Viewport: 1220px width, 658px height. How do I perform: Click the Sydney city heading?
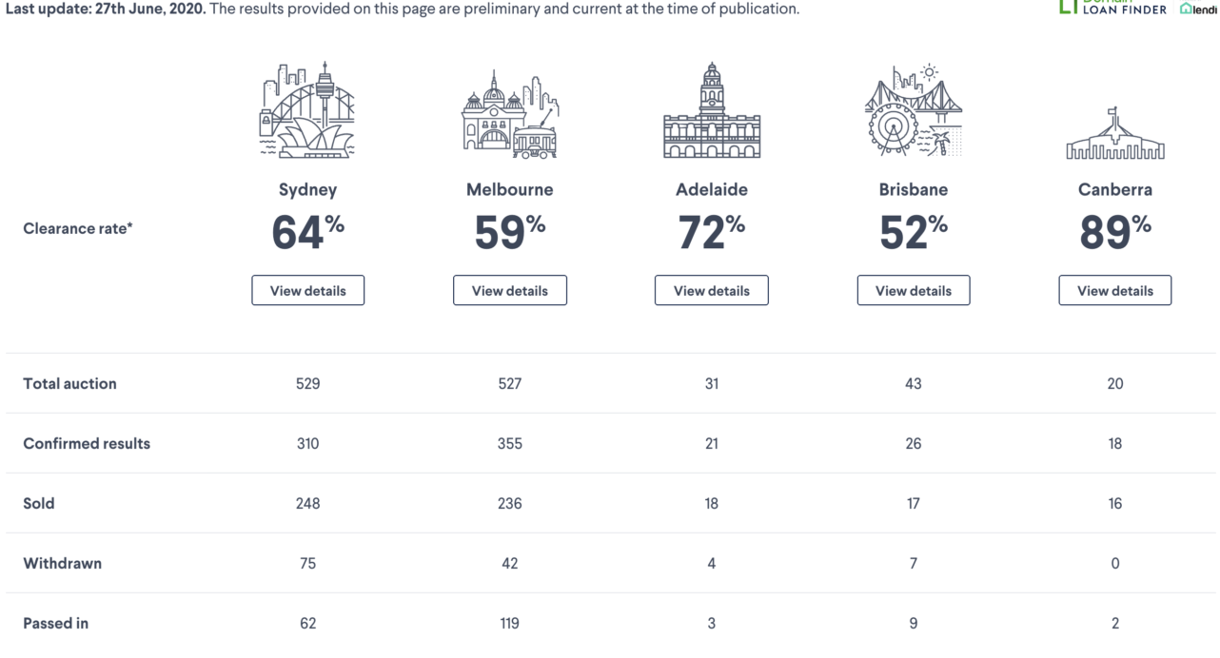tap(307, 189)
